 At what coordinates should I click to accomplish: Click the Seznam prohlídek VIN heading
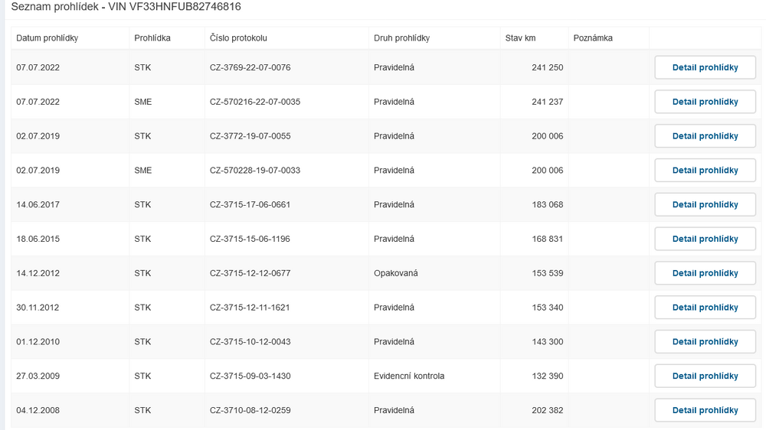[x=126, y=7]
